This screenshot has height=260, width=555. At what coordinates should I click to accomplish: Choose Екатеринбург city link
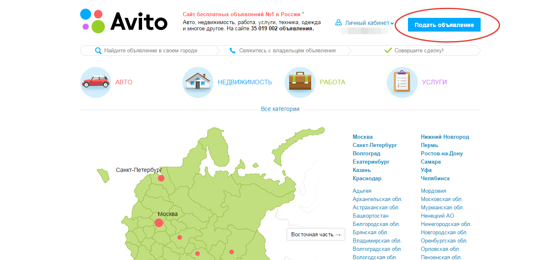tap(371, 162)
